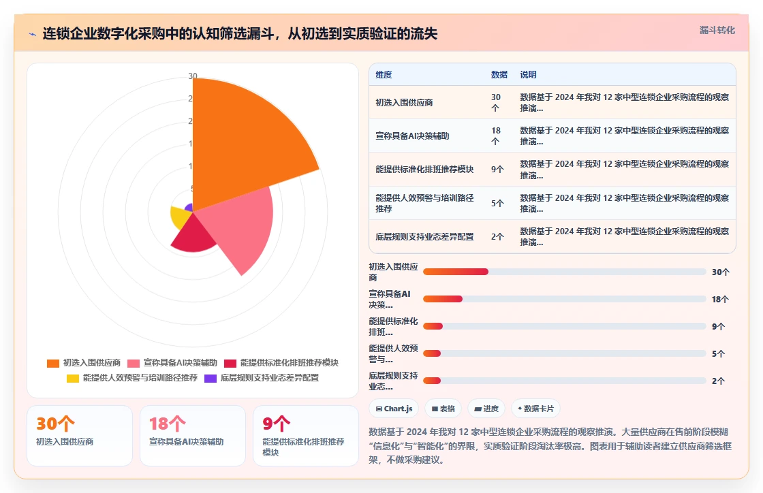Click the small purple polar chart segment
This screenshot has height=493, width=763.
[x=189, y=208]
